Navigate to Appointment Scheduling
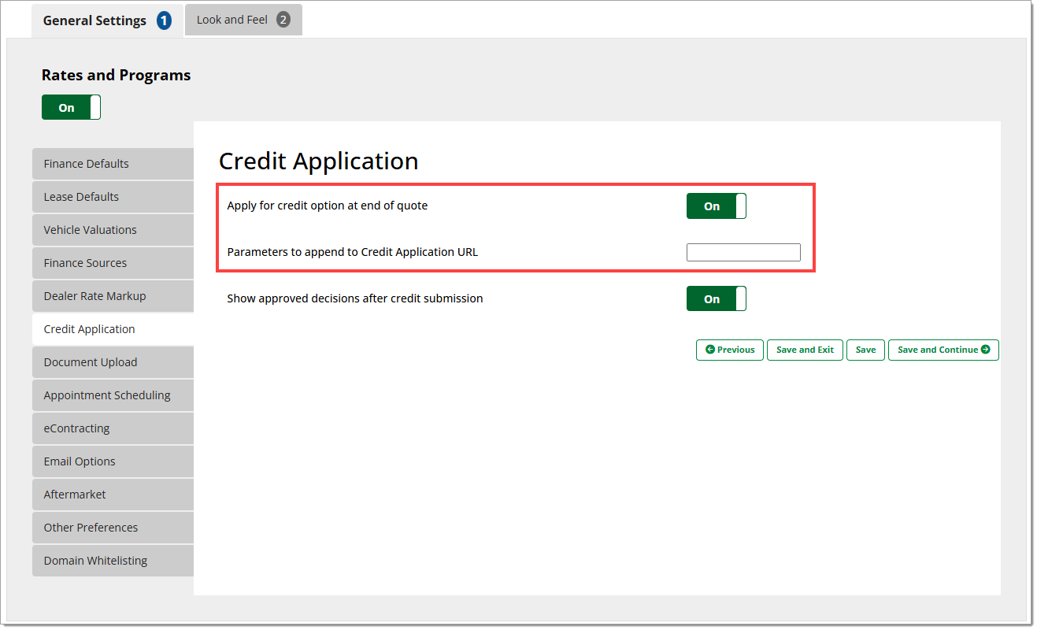The height and width of the screenshot is (630, 1037). point(113,395)
